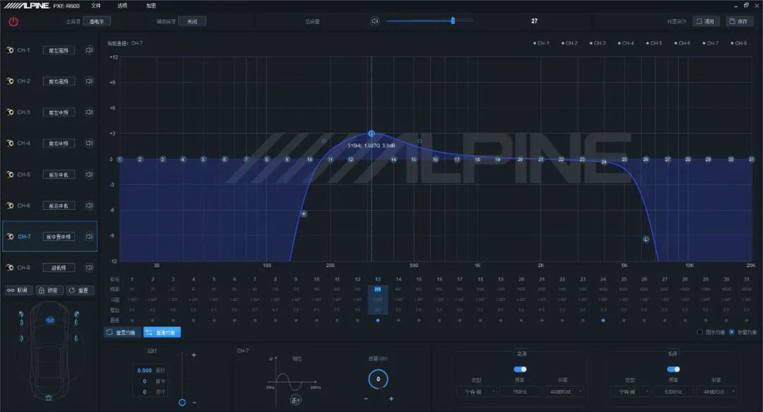This screenshot has width=763, height=412.
Task: Click the 保存 save button
Action: [739, 21]
